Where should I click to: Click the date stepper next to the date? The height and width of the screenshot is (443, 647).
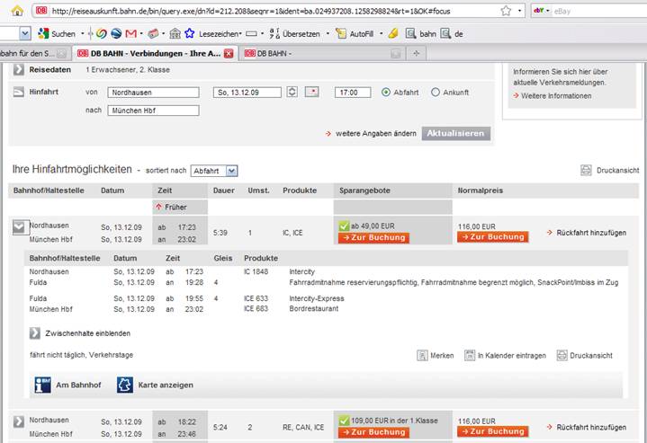point(292,92)
